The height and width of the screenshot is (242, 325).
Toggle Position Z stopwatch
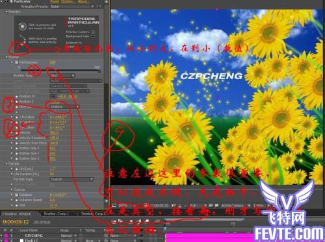16,102
